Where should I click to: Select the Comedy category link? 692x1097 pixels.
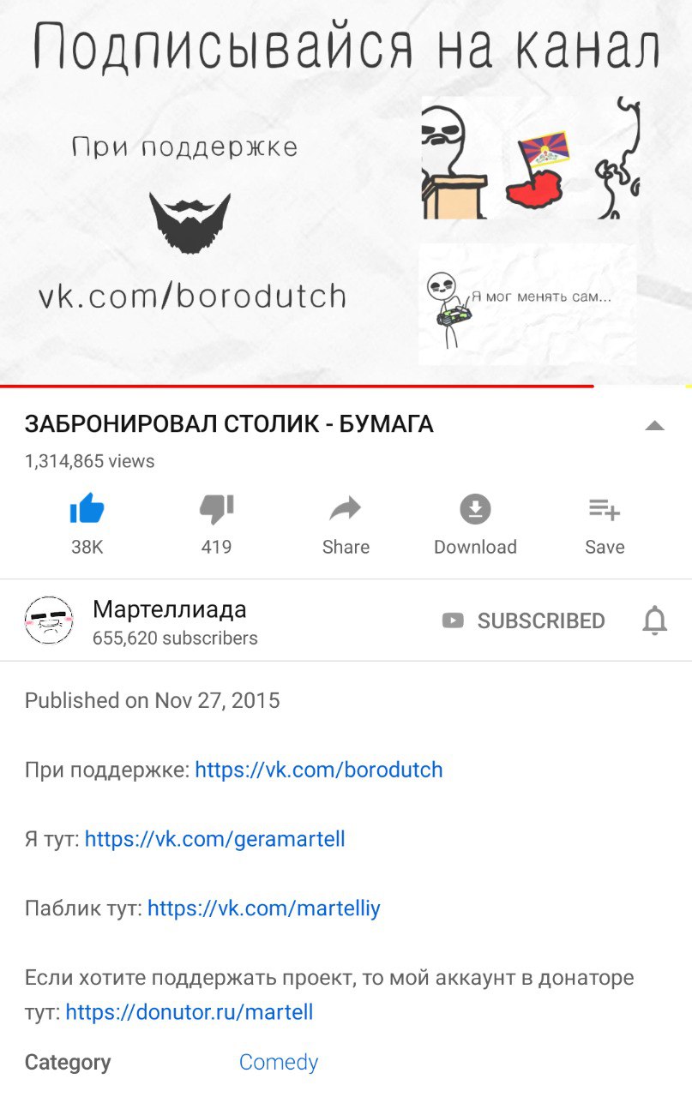(279, 1063)
